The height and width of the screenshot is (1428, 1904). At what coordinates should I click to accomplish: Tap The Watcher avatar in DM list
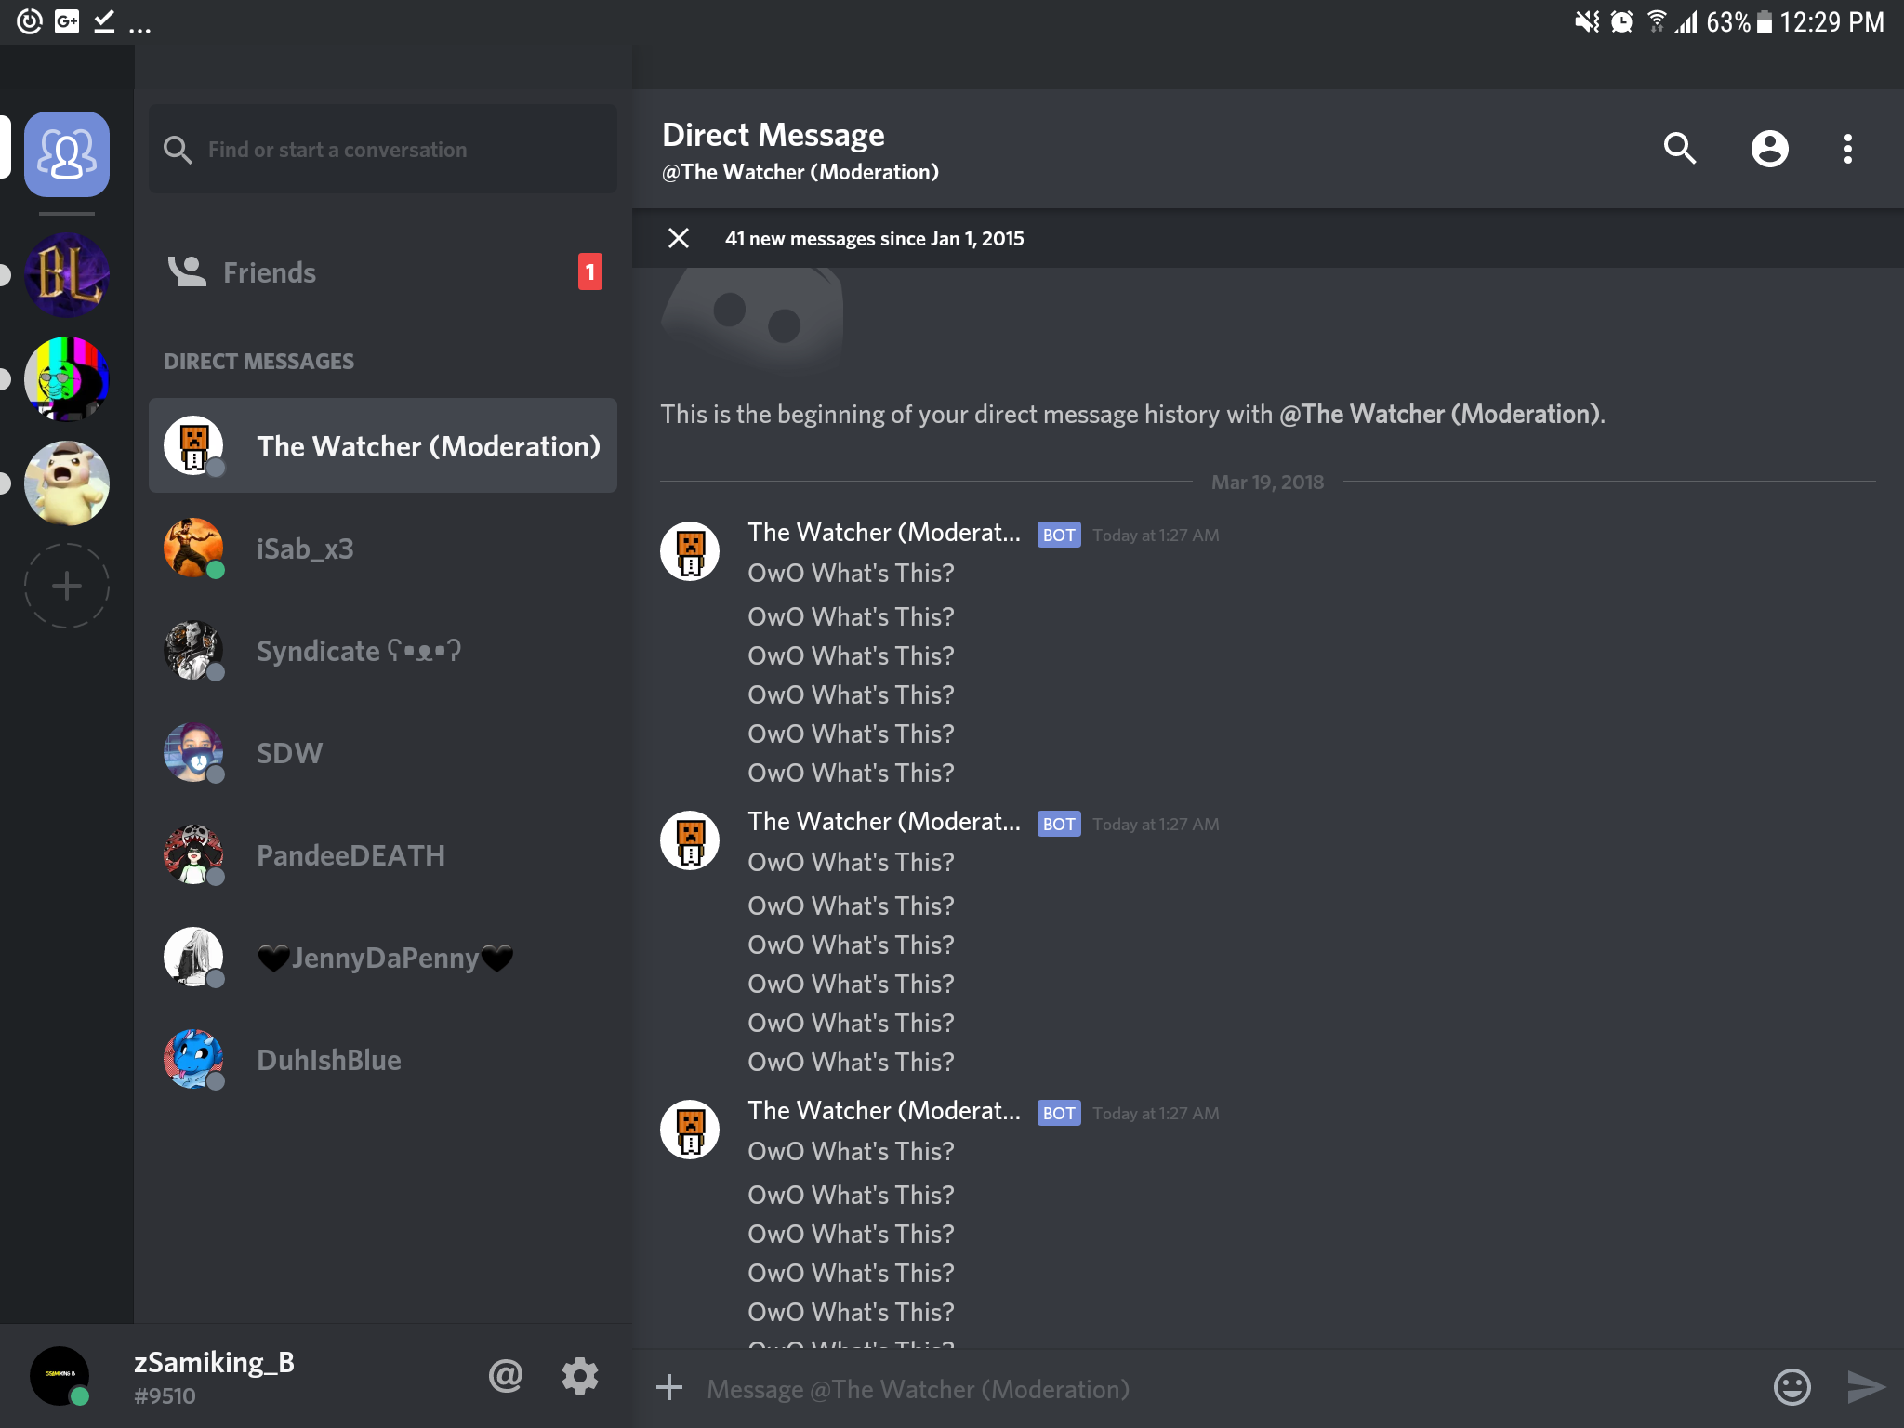193,445
